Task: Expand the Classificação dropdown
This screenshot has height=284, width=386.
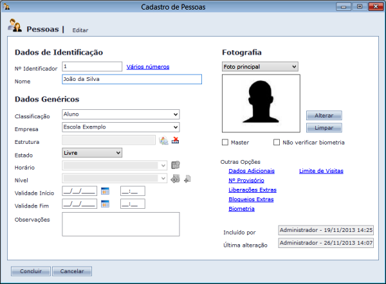Action: (x=120, y=114)
